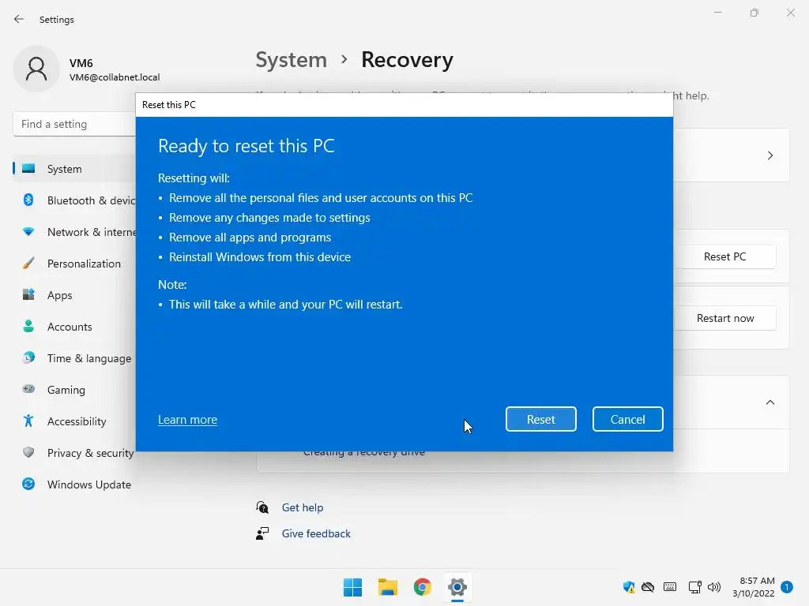The height and width of the screenshot is (606, 809).
Task: Collapse the related support section chevron
Action: (769, 402)
